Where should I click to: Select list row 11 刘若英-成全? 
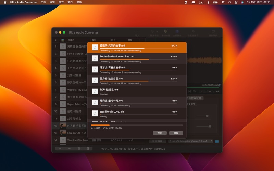click(70, 118)
